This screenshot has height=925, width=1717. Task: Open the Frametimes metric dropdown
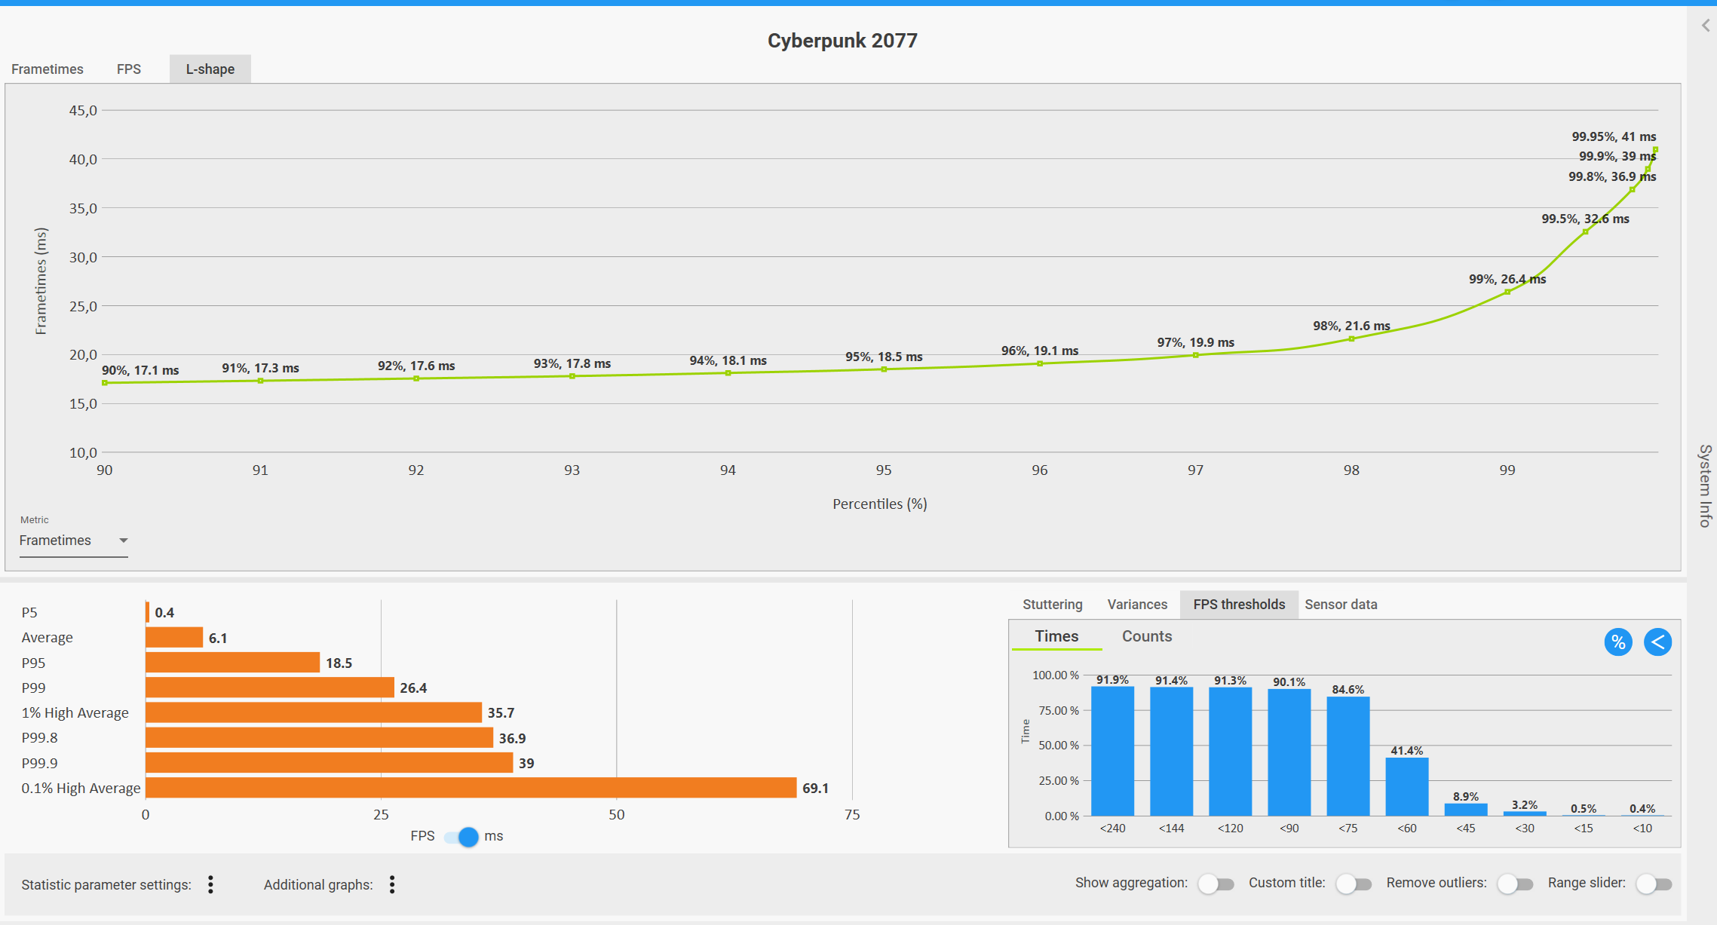pos(73,541)
